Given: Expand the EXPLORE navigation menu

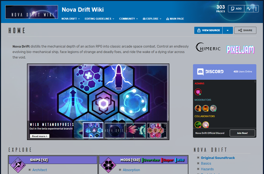Looking at the screenshot, I should [x=152, y=19].
